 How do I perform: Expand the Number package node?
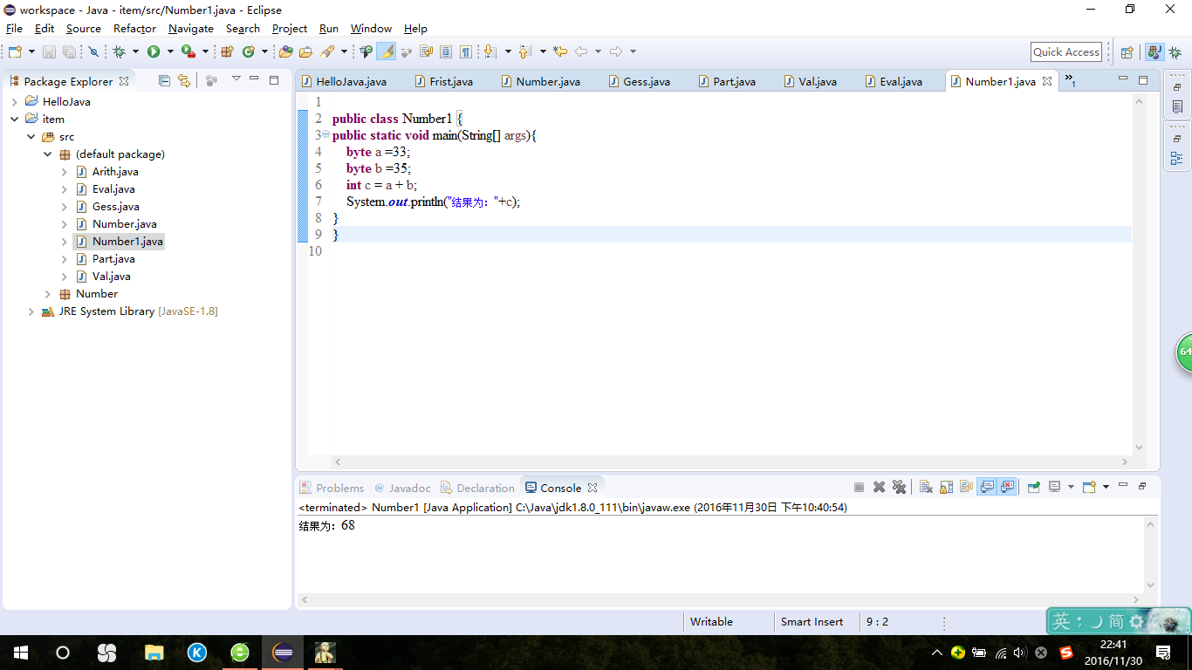[x=47, y=293]
